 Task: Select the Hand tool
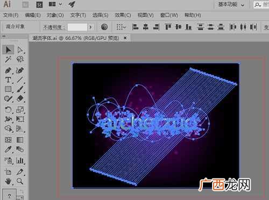(8, 181)
